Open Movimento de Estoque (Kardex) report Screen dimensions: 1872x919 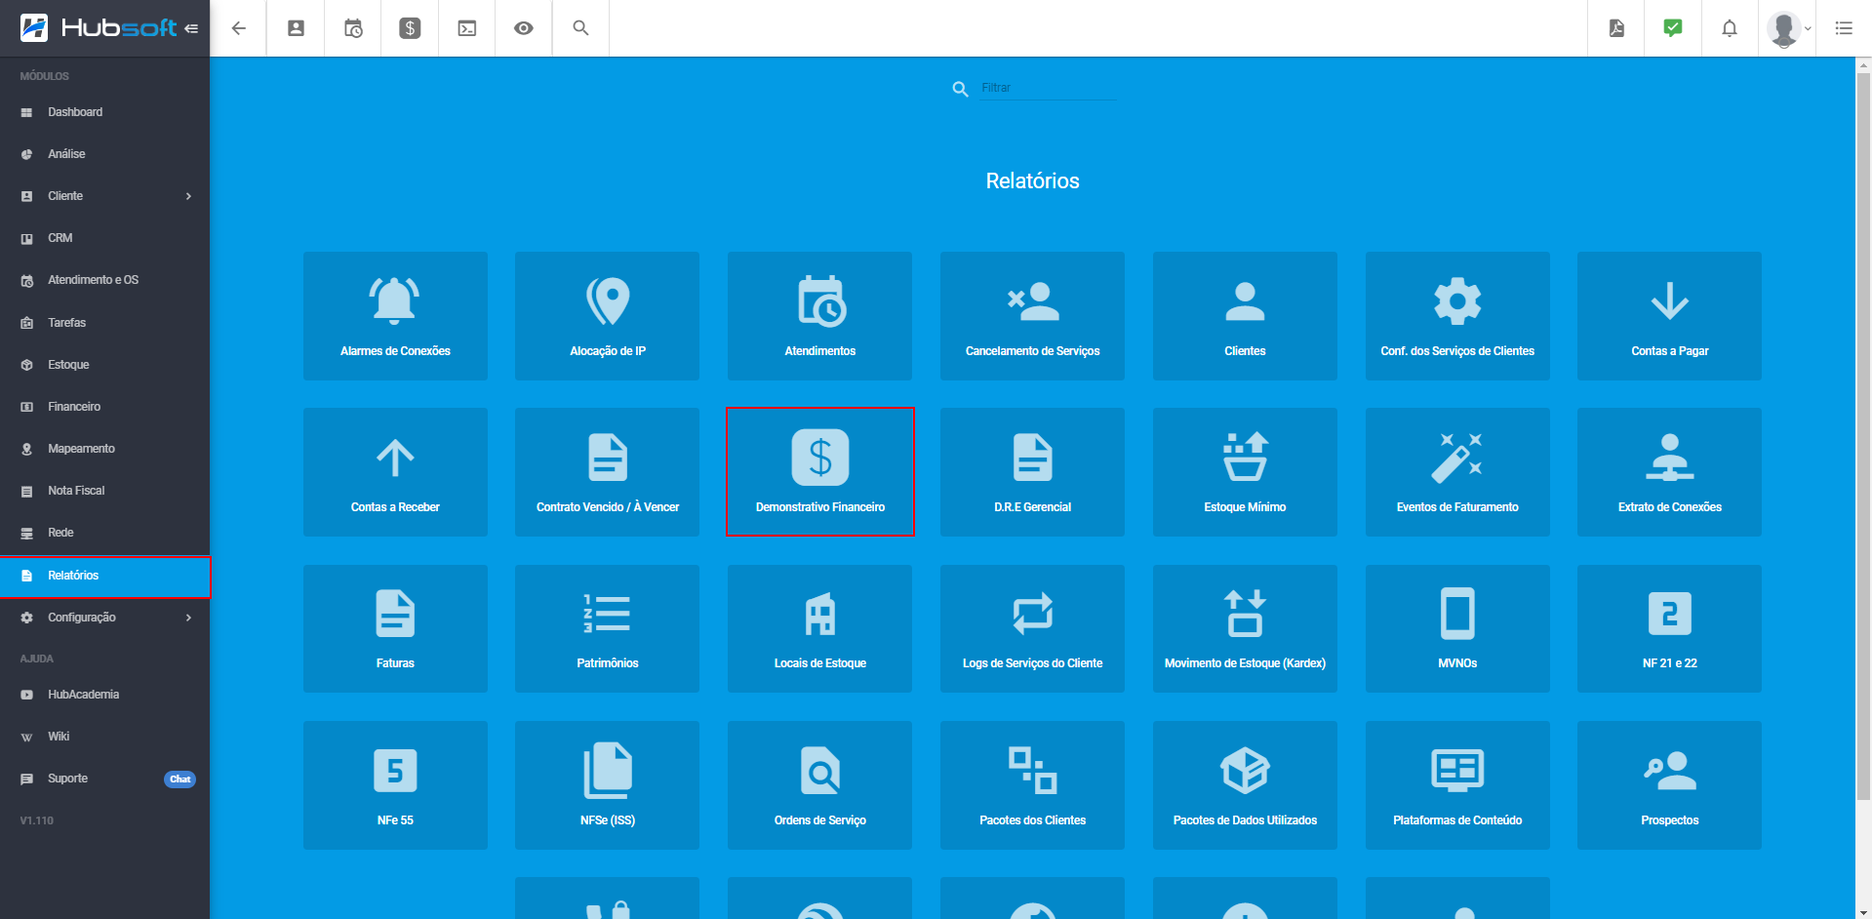point(1245,629)
